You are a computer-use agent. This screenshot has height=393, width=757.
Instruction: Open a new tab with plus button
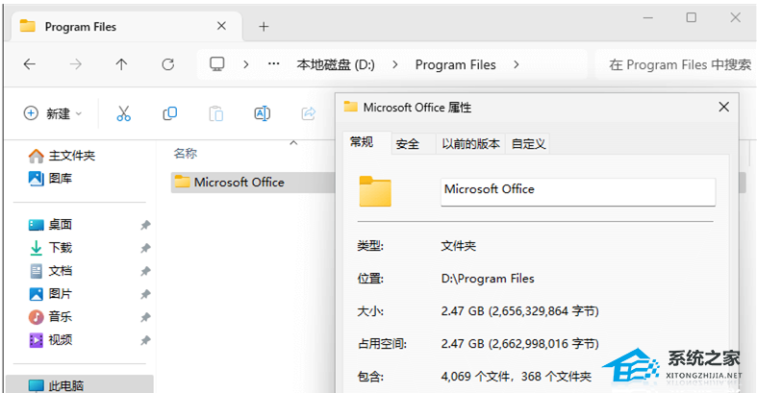coord(264,27)
